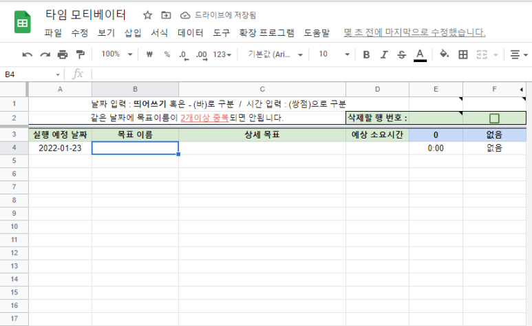532x326 pixels.
Task: Click the 상세 목표 header cell
Action: [262, 135]
